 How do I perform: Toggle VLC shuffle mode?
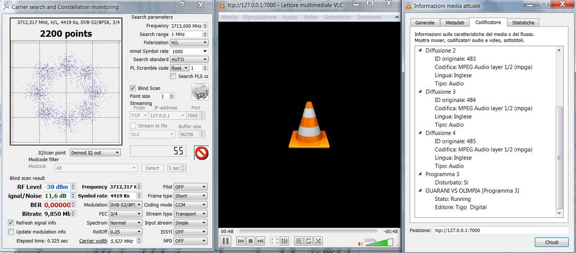(319, 241)
